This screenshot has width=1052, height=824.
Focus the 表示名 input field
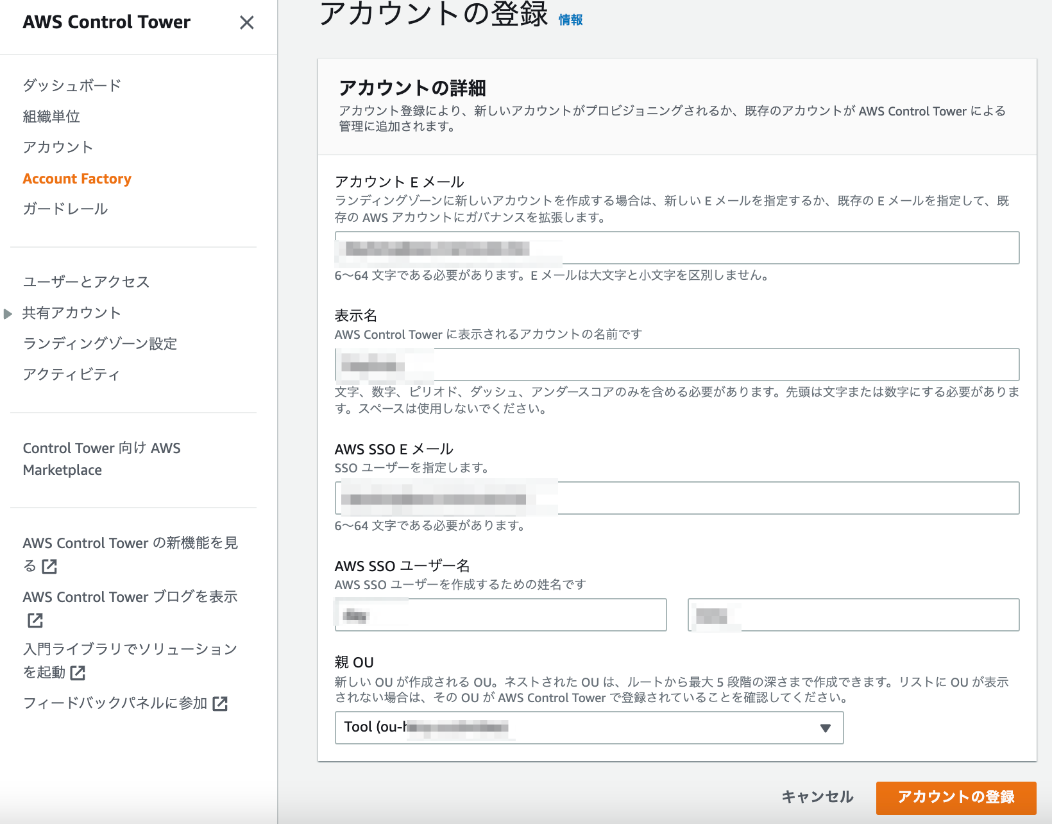[677, 365]
